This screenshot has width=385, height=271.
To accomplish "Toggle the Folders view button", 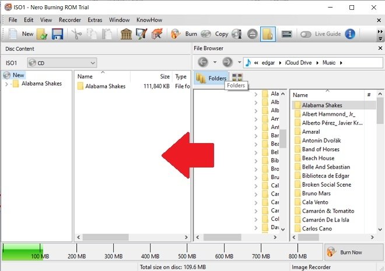I will 211,78.
